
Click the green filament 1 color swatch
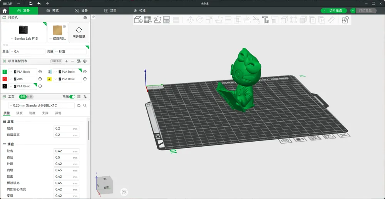click(x=5, y=72)
